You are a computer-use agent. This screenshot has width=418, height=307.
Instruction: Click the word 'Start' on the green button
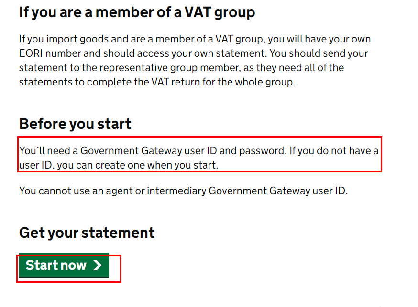(42, 265)
